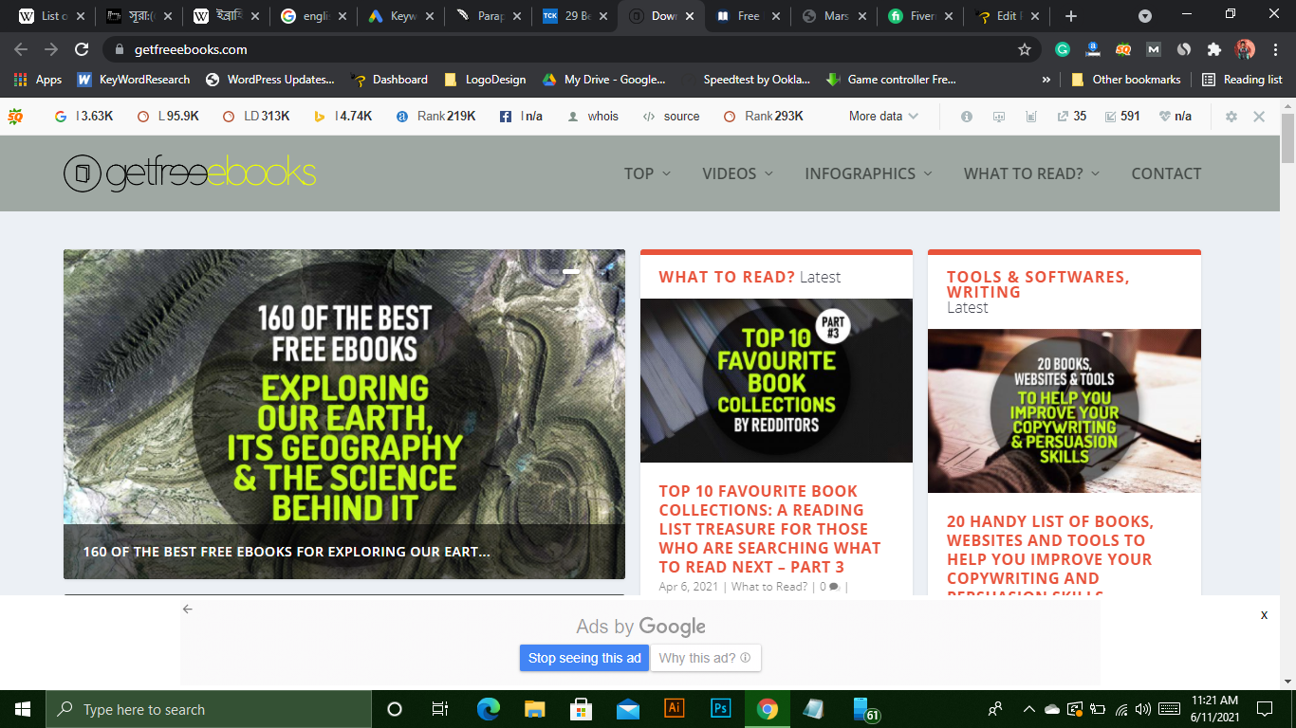Screen dimensions: 1296x728
Task: Open the Grammarly extension icon
Action: click(1063, 49)
